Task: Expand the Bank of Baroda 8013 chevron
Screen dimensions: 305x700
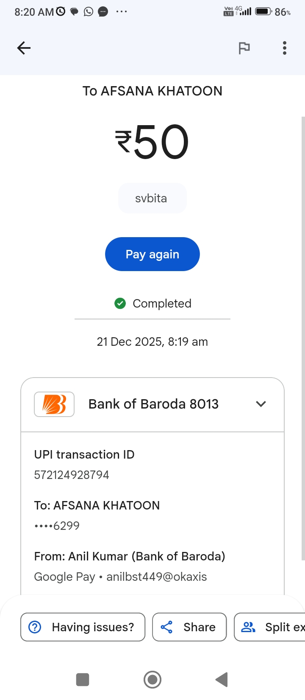Action: coord(261,404)
